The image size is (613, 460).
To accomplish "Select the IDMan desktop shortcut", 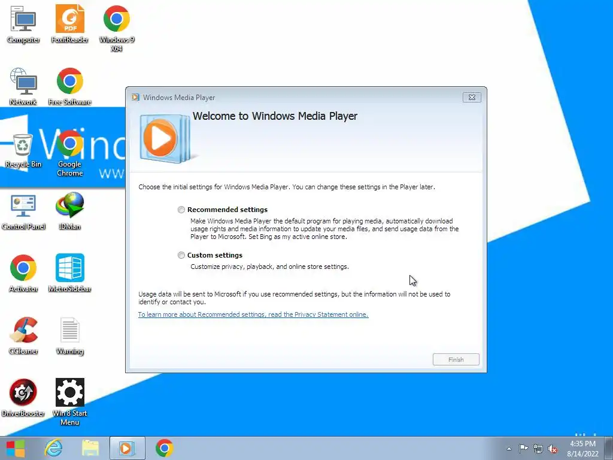I will coord(69,211).
